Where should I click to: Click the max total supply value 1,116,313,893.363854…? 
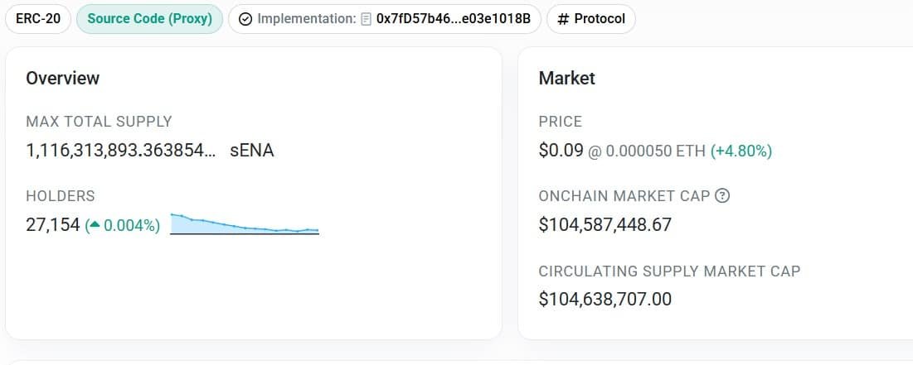121,151
